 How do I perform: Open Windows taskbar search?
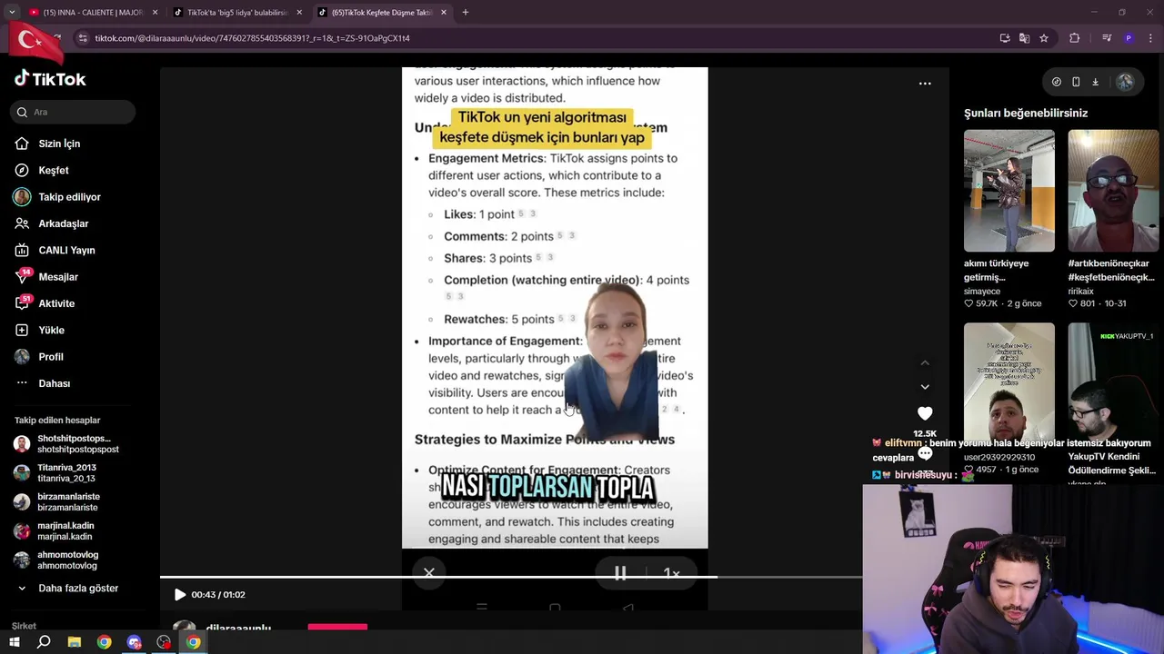pos(44,642)
